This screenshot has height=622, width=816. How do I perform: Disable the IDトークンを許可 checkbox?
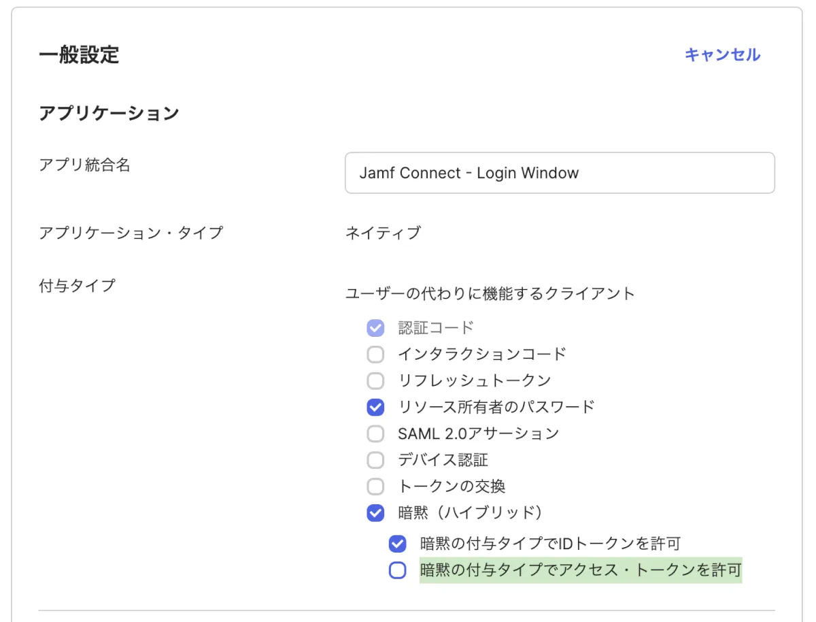[398, 544]
